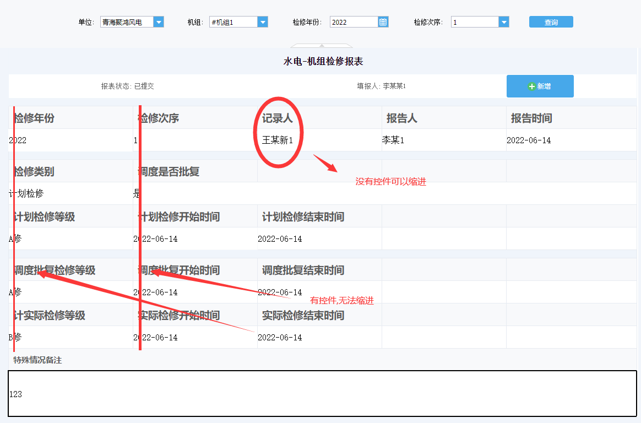
Task: Click the 查询 button
Action: coord(551,22)
